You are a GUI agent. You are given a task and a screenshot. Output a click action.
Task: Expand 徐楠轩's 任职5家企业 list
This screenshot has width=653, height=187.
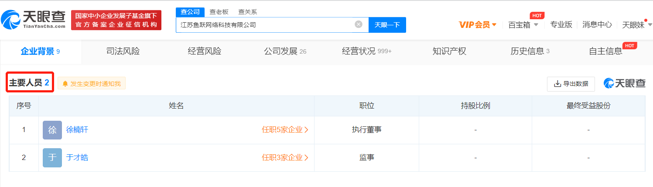(x=285, y=130)
